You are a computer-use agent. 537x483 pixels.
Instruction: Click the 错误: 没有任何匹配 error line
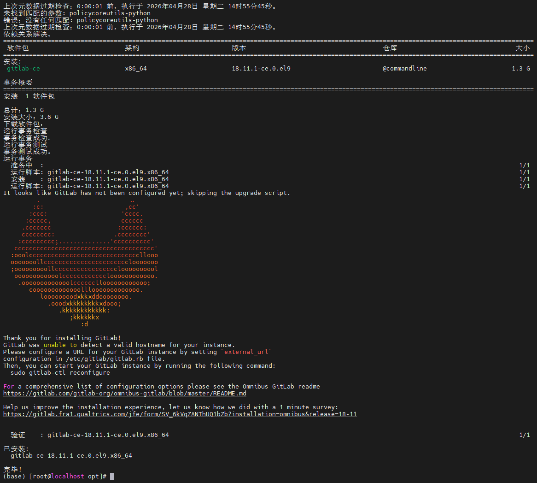pos(81,20)
